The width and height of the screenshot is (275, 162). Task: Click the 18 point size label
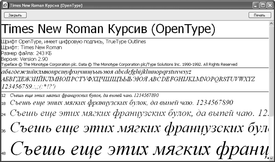(x=3, y=104)
